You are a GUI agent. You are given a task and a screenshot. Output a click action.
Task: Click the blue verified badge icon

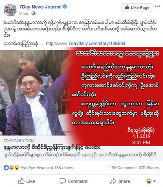click(x=65, y=7)
